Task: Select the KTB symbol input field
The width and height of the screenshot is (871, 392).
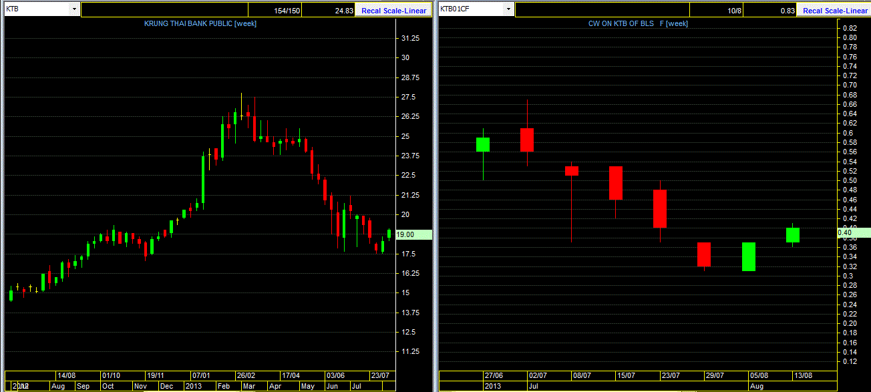Action: point(37,10)
